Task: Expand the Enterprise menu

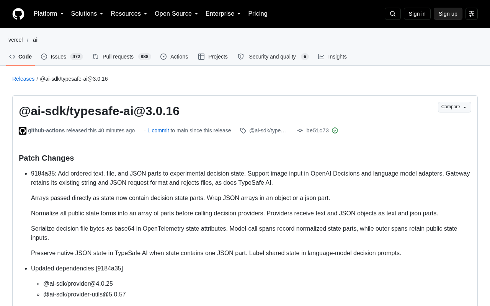Action: point(223,14)
